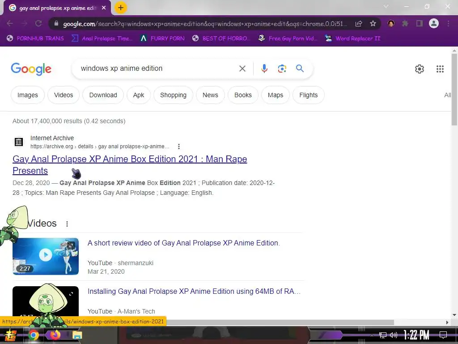Start voice search with the microphone

pyautogui.click(x=264, y=69)
